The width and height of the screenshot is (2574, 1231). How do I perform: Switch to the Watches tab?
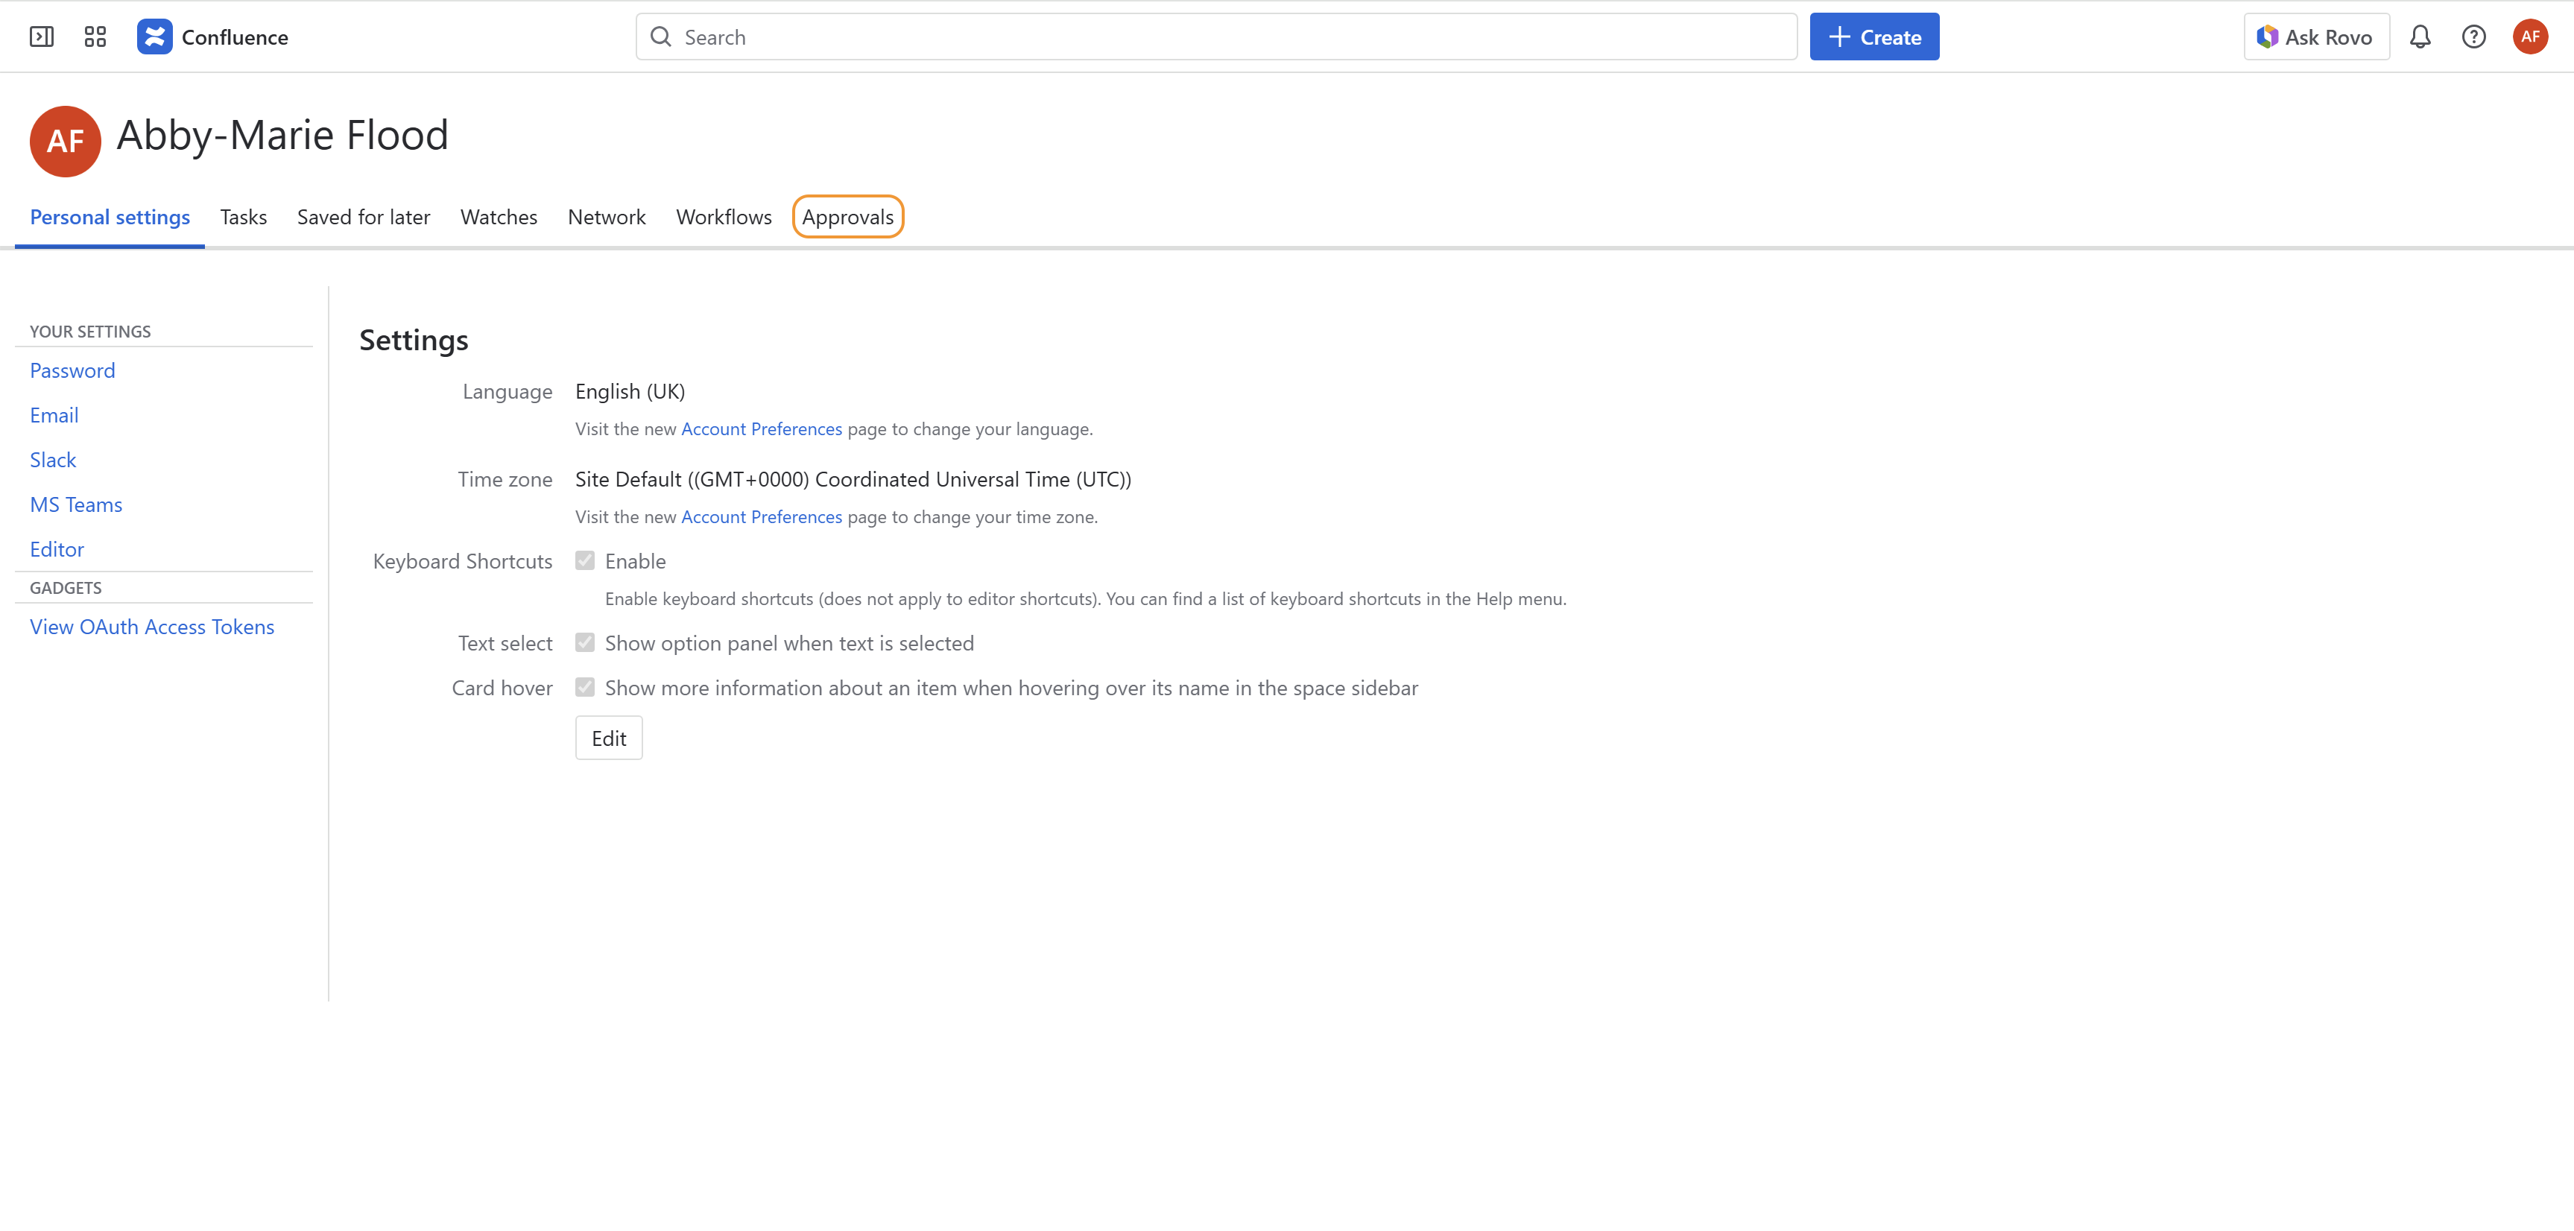pos(499,217)
